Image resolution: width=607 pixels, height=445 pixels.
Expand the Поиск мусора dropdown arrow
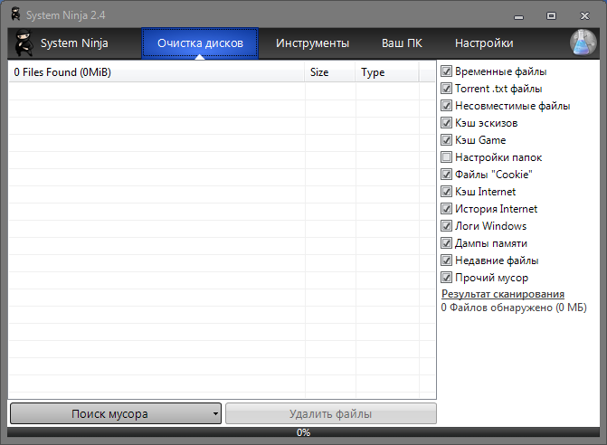tap(215, 413)
